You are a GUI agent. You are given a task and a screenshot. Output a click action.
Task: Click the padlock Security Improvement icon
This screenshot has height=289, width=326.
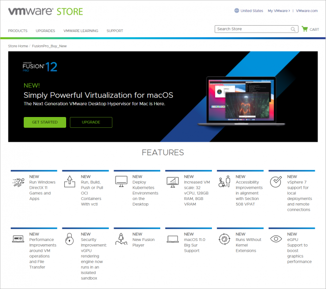click(69, 239)
